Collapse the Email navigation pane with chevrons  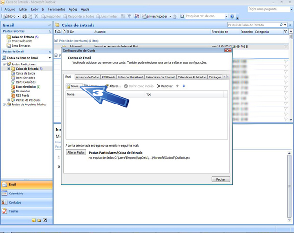49,25
